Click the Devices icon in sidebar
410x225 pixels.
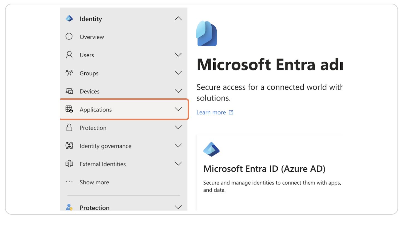pos(69,91)
